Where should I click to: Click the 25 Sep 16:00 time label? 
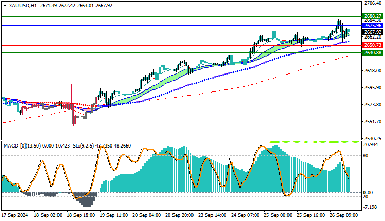312,215
